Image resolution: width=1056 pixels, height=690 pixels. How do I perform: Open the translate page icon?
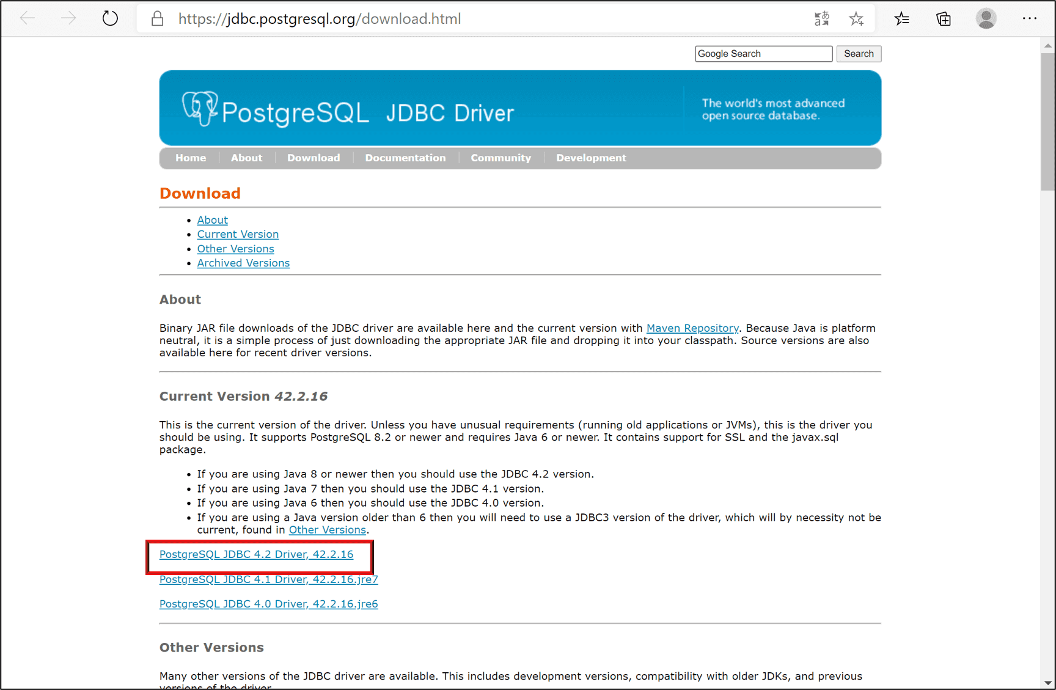click(822, 18)
